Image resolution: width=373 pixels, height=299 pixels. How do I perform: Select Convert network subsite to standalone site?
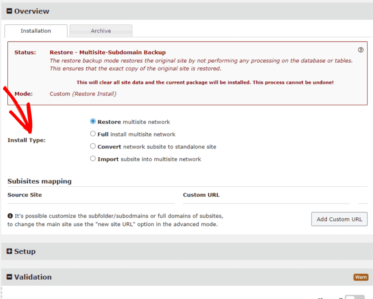[93, 147]
